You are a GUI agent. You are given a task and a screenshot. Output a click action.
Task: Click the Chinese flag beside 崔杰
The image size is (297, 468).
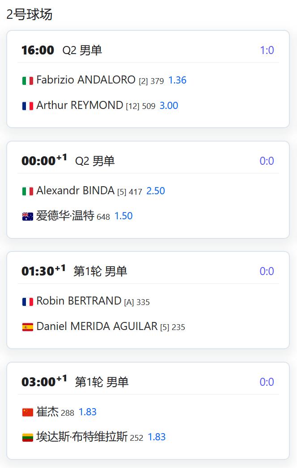[28, 412]
